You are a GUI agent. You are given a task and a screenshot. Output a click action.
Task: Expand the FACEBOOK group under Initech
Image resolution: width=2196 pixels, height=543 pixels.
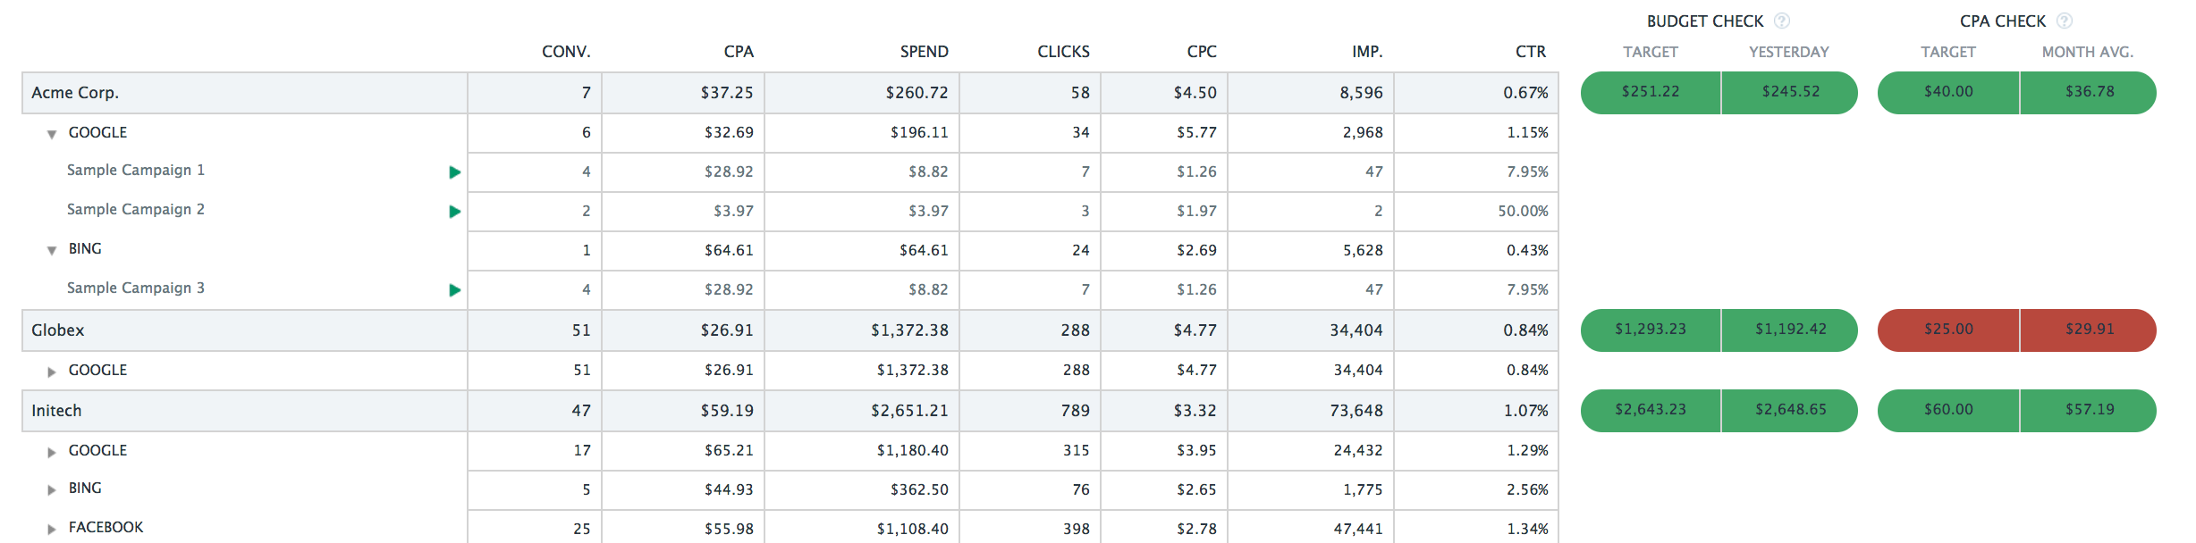pyautogui.click(x=52, y=529)
